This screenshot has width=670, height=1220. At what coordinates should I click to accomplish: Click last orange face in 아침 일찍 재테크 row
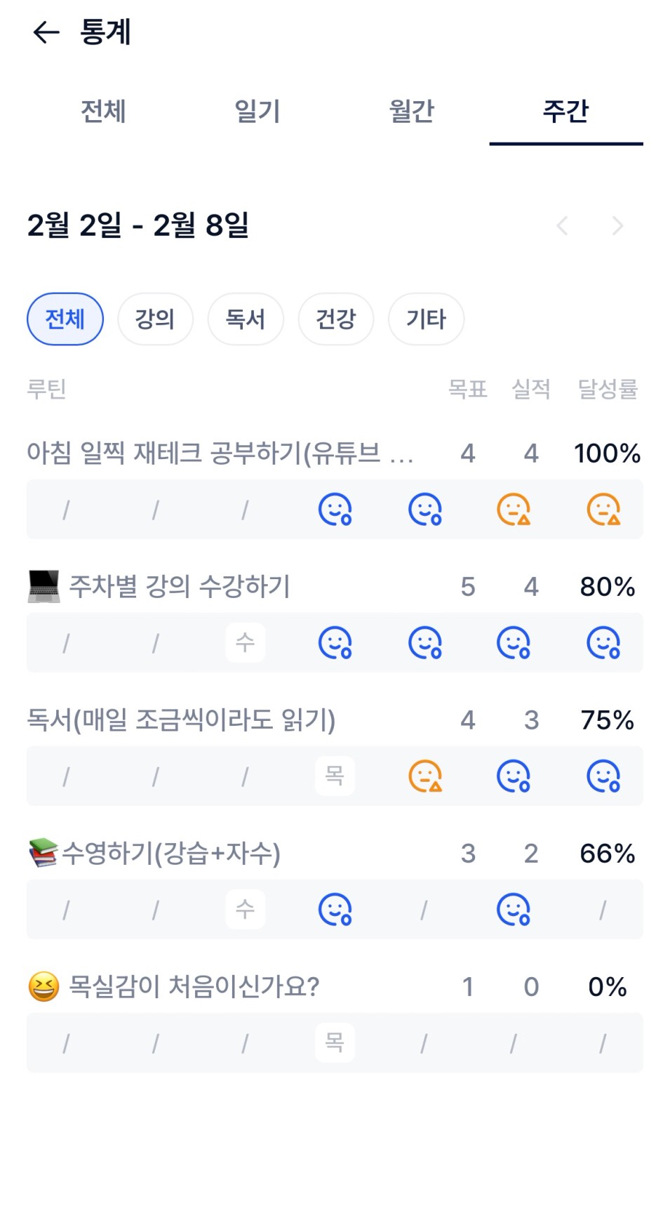(603, 510)
